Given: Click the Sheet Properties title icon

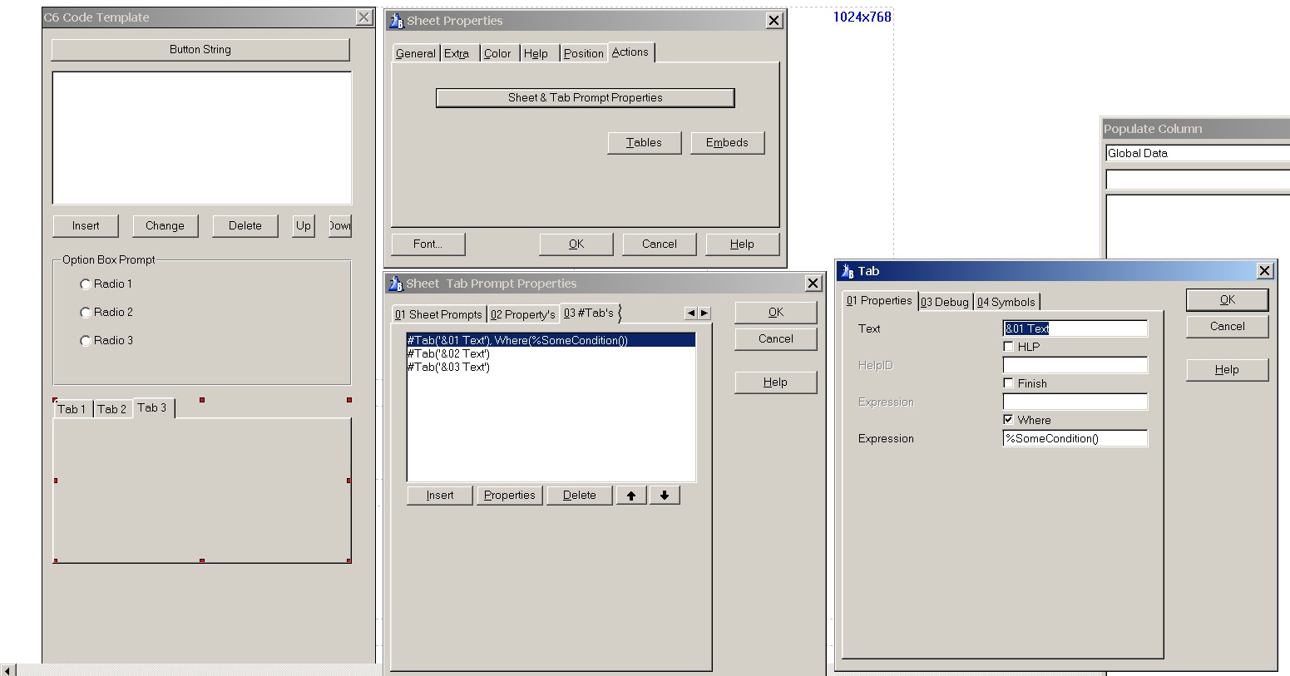Looking at the screenshot, I should 397,21.
